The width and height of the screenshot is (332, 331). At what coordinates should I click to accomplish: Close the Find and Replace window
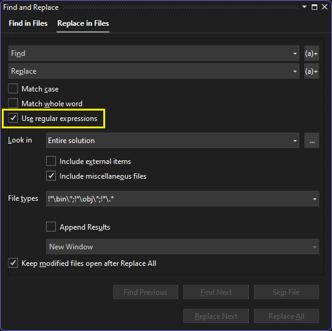tap(325, 7)
